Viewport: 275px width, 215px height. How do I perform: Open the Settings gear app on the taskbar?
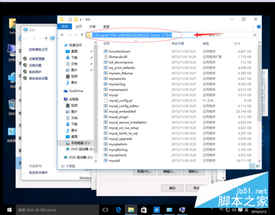156,210
